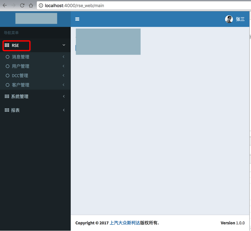Follow the 上汽大众斯柯达 footer link
Screen dimensions: 251x231
coord(125,223)
